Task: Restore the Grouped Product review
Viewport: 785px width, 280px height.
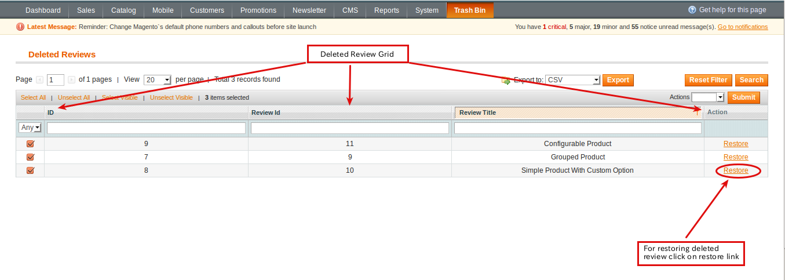Action: click(x=736, y=157)
